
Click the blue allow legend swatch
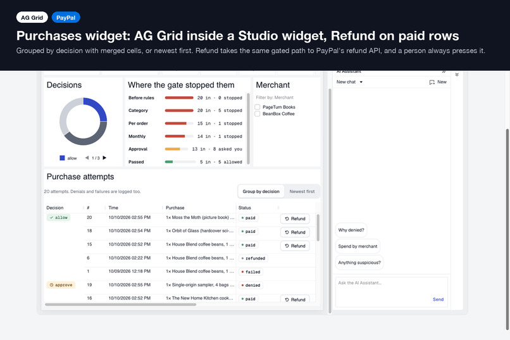(x=62, y=158)
